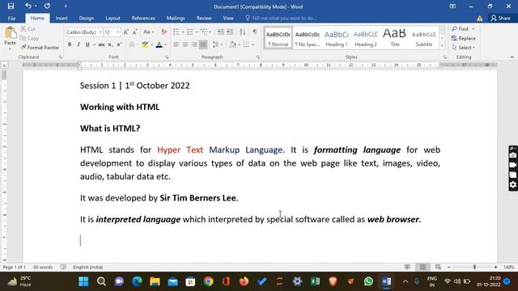Decrease font size with Shrink Font icon

pos(135,32)
